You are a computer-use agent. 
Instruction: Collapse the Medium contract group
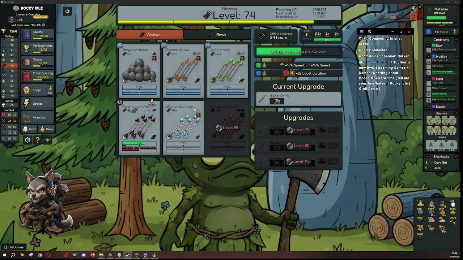(x=456, y=56)
